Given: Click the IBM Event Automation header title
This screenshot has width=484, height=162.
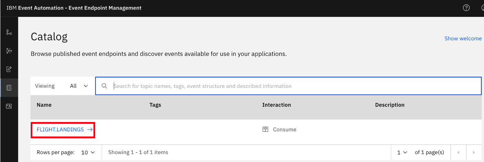Looking at the screenshot, I should coord(74,8).
